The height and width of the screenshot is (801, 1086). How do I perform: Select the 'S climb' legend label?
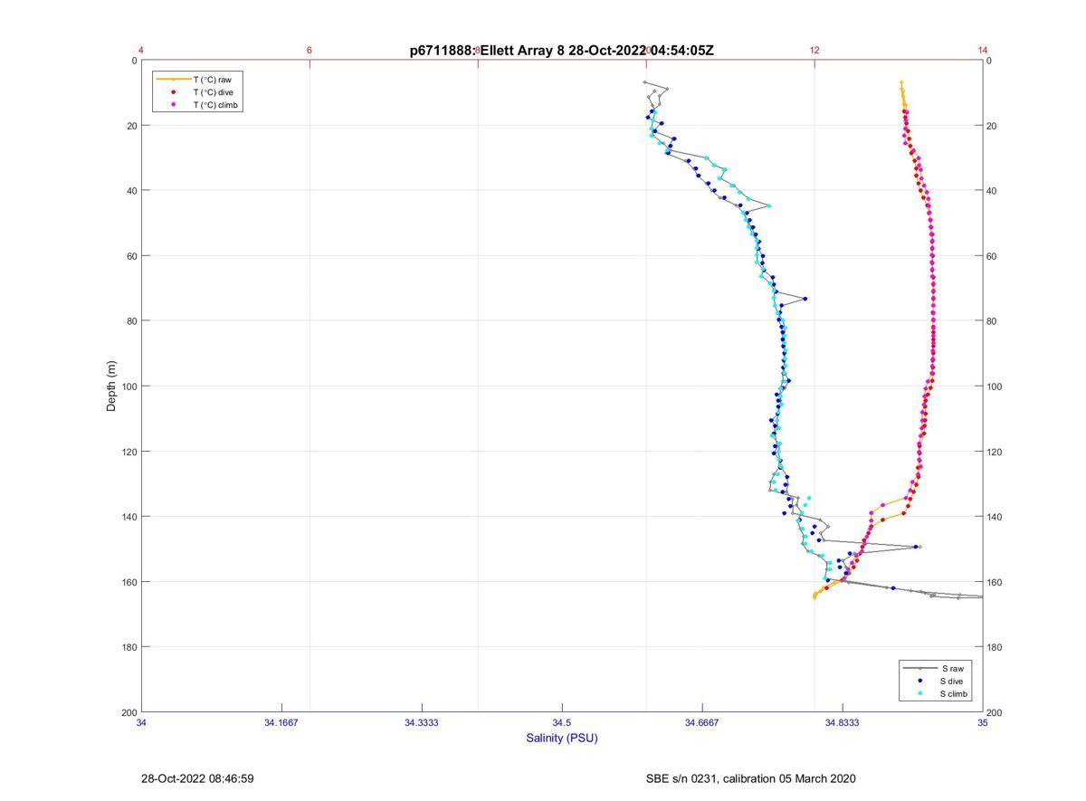point(954,694)
